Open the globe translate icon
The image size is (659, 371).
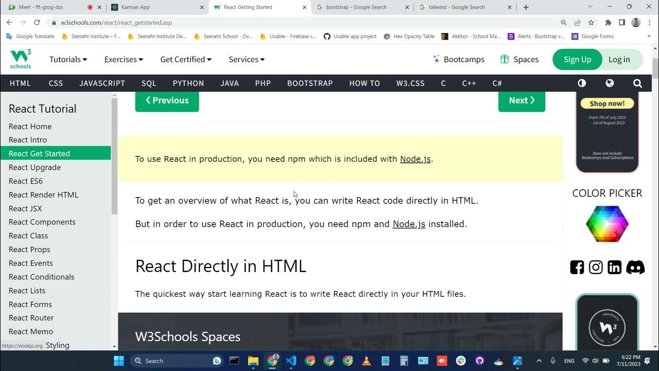610,83
